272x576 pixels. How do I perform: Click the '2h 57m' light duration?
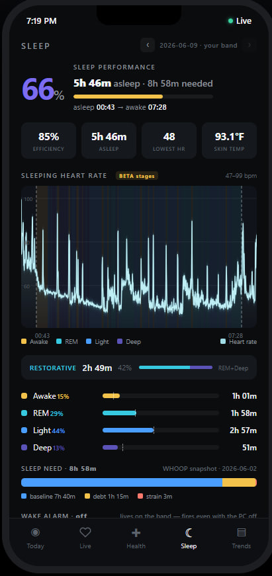click(x=244, y=431)
